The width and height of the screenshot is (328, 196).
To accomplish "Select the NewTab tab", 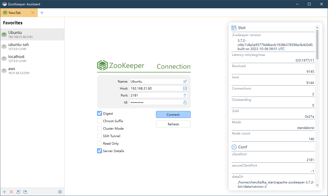I will tap(19, 13).
